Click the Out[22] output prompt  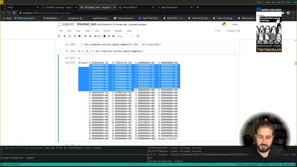point(71,63)
